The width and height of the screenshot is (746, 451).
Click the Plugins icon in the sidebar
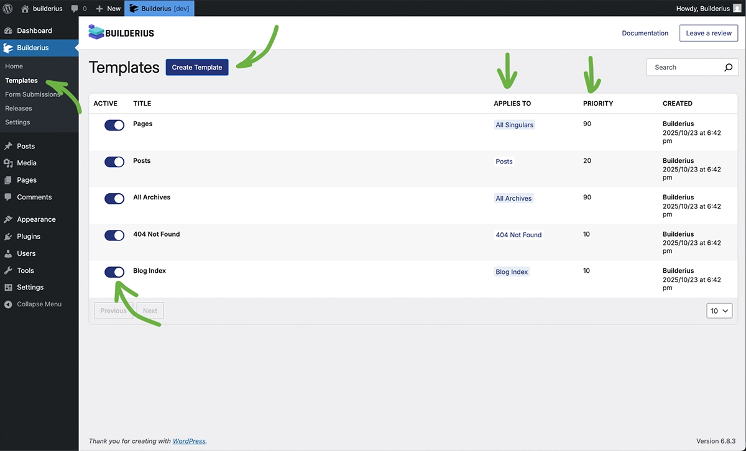(x=9, y=236)
